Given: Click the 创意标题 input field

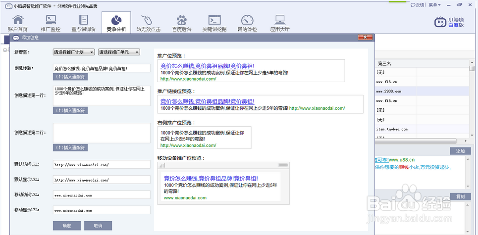Looking at the screenshot, I should (102, 68).
